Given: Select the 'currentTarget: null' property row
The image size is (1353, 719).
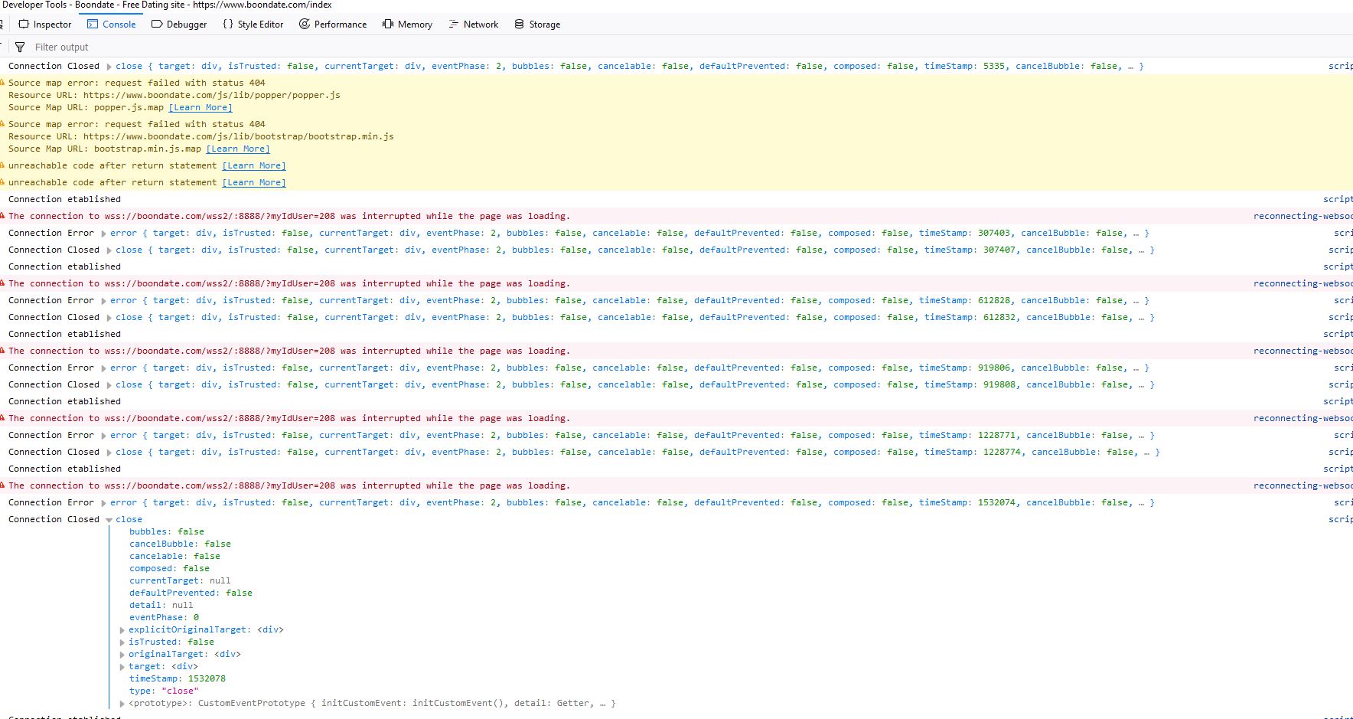Looking at the screenshot, I should pos(180,580).
